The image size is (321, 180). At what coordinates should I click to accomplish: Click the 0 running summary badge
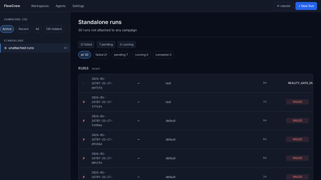[127, 44]
